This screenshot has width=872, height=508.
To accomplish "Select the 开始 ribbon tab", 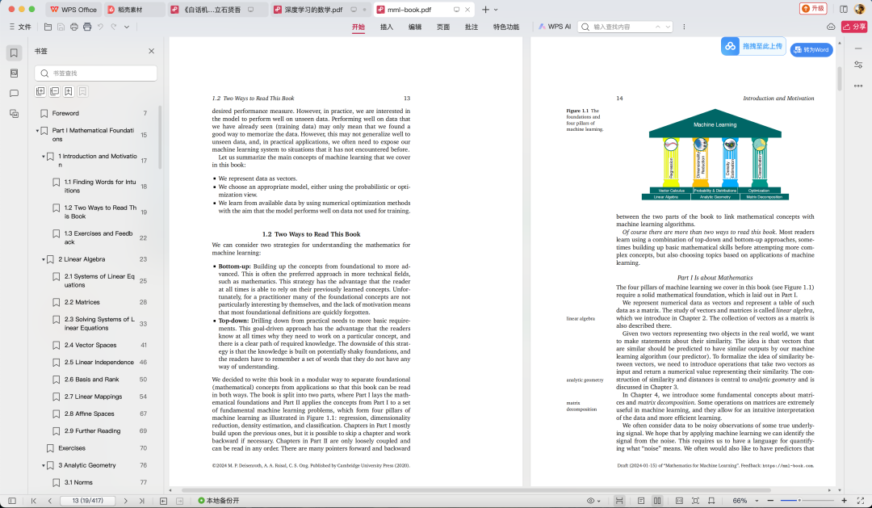I will (x=358, y=27).
